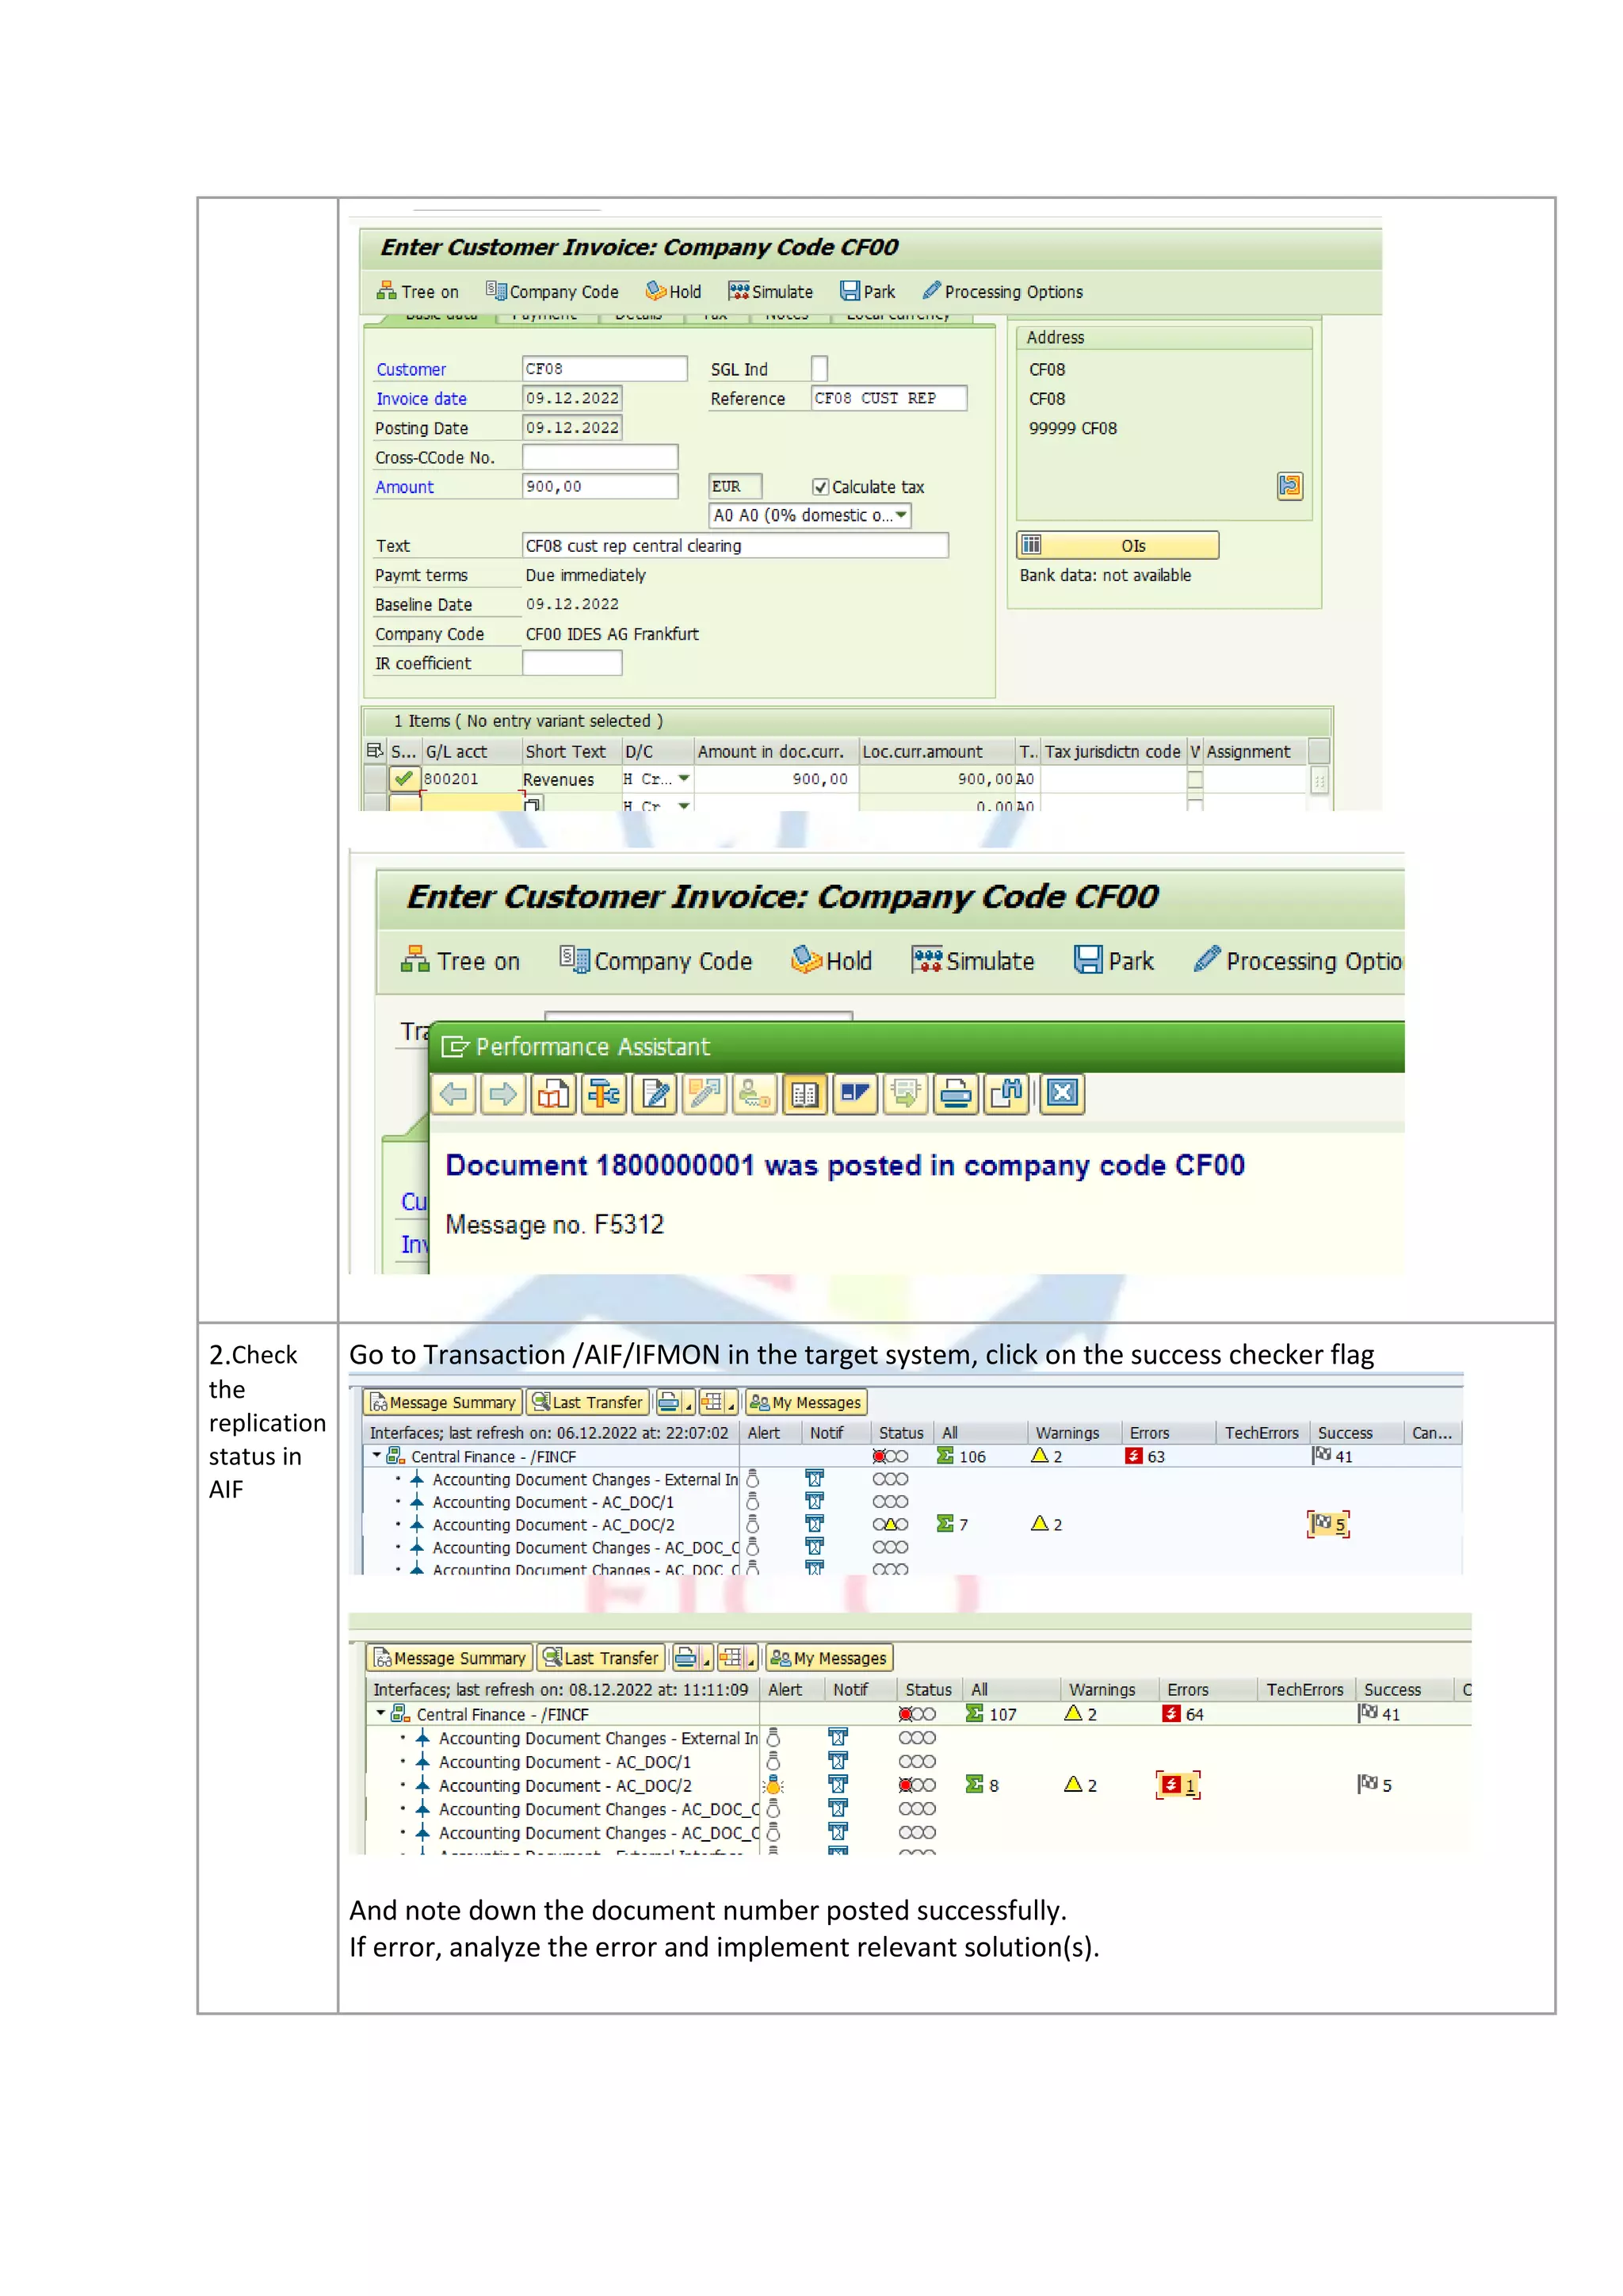Collapse Central Finance /FINCF node in first monitor
The width and height of the screenshot is (1623, 2296).
pyautogui.click(x=376, y=1456)
